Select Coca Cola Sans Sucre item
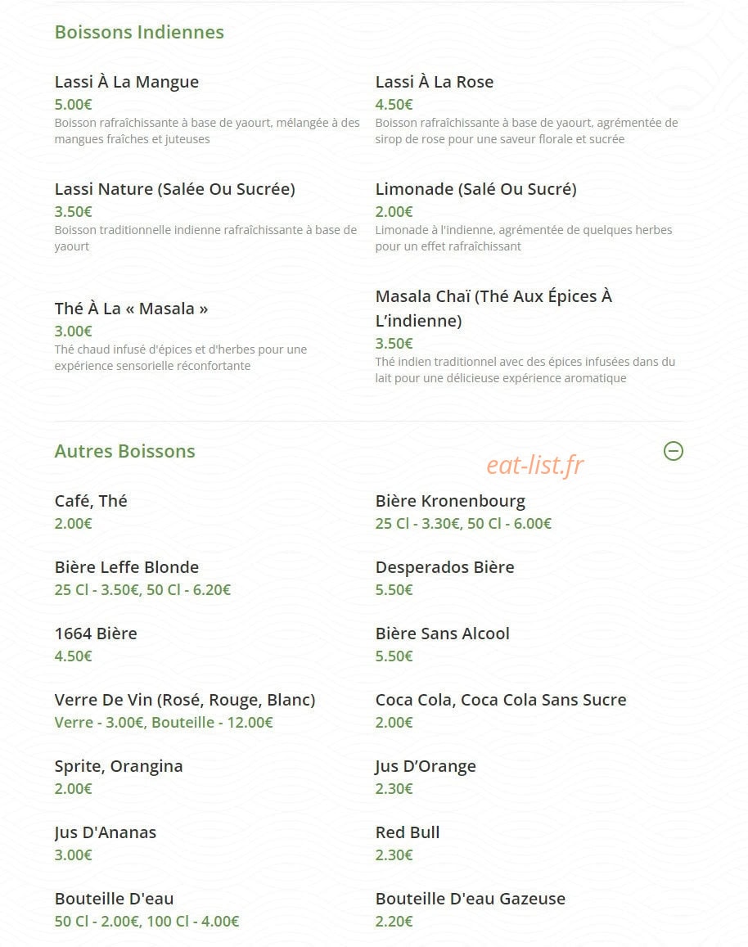The image size is (748, 947). click(501, 700)
